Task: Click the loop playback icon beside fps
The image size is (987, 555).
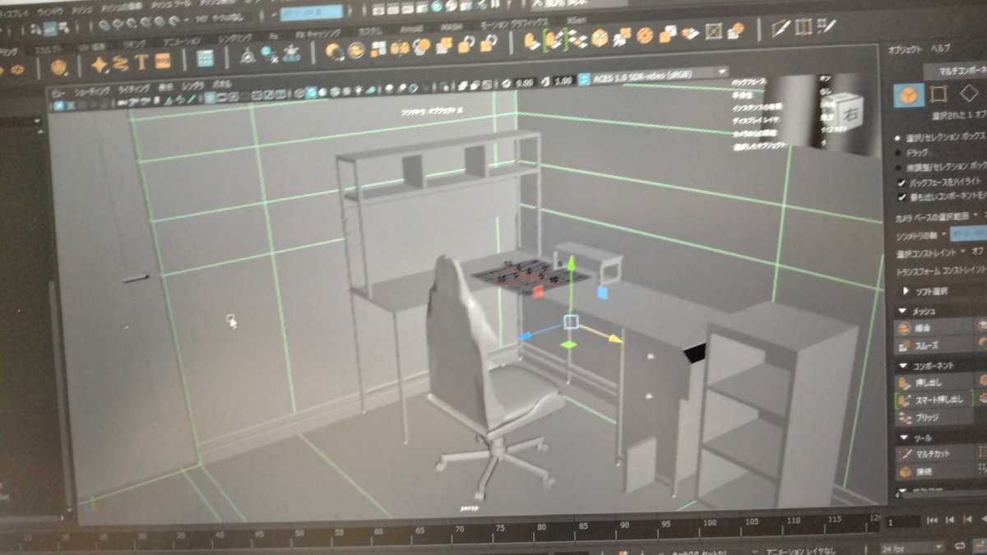Action: [x=959, y=546]
